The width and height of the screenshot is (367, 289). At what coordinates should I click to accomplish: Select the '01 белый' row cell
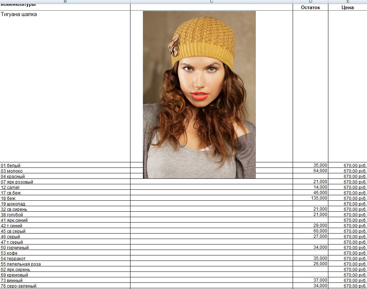tap(65, 165)
